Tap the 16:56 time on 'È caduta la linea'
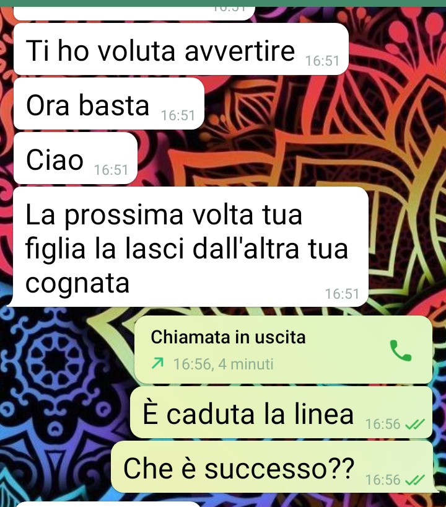This screenshot has height=507, width=446. click(383, 424)
